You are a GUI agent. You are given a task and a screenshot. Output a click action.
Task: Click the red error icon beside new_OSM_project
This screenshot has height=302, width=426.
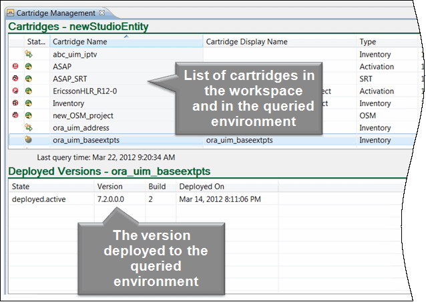(x=15, y=115)
